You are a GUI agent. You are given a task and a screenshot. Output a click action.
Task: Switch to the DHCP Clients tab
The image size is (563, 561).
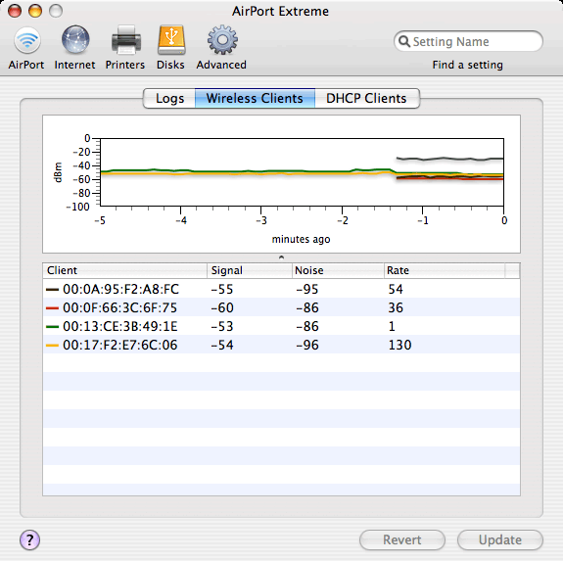point(367,98)
